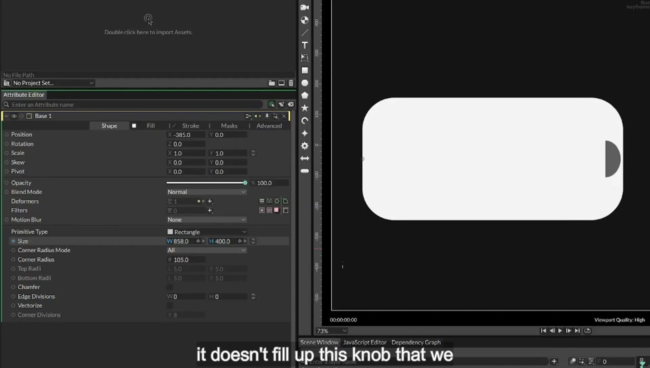This screenshot has width=650, height=368.
Task: Click the Cog shape tool
Action: tap(305, 146)
